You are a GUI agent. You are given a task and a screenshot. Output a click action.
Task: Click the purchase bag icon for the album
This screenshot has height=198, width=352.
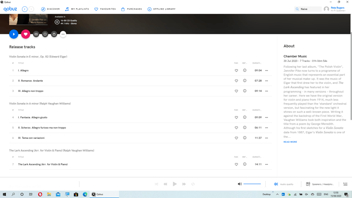54,34
